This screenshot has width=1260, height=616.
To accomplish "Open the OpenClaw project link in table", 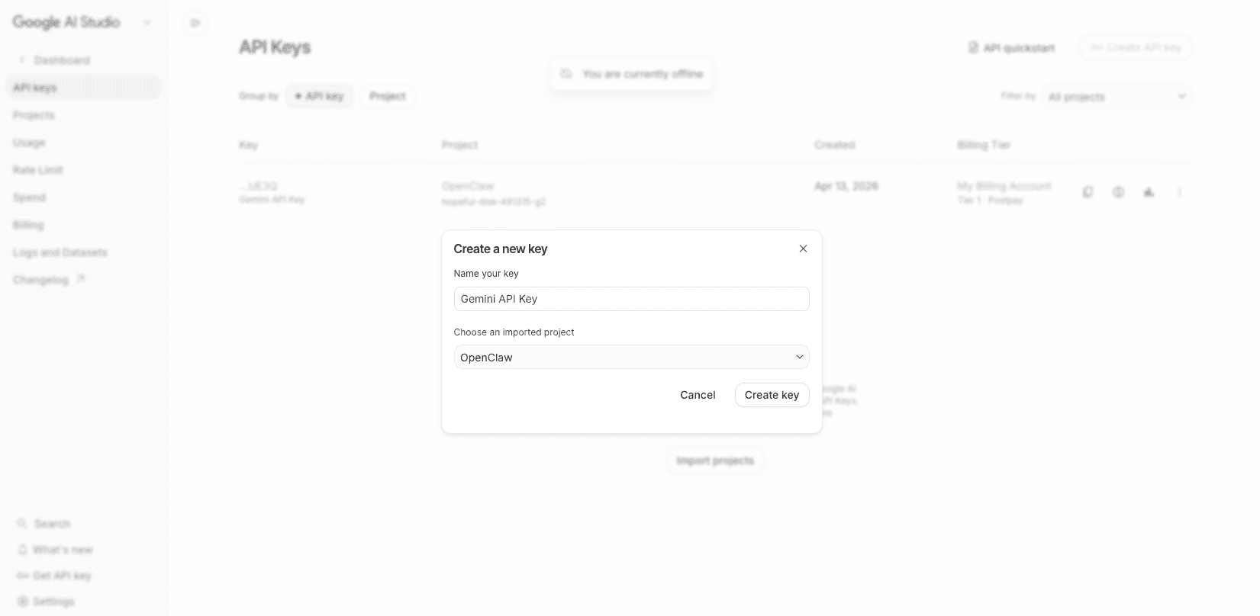I will pyautogui.click(x=468, y=186).
